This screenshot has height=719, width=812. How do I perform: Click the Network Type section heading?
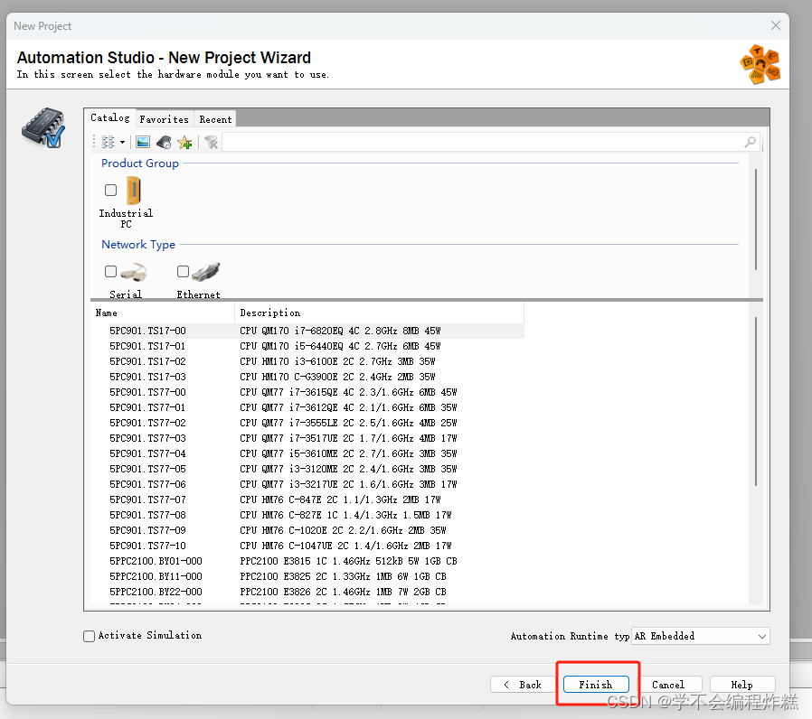point(138,244)
